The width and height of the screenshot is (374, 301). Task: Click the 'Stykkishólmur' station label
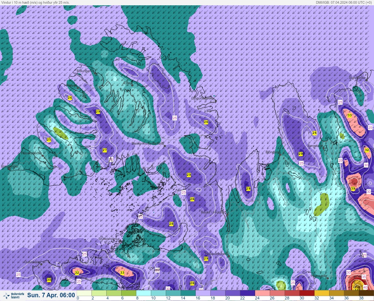tap(109, 239)
